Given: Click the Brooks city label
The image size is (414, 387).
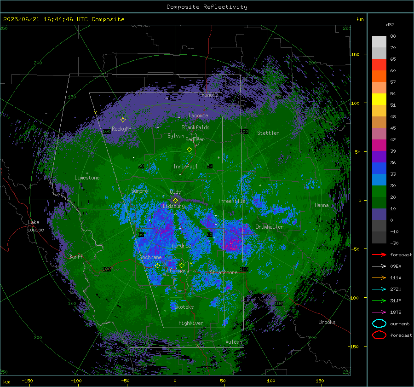Looking at the screenshot, I should 327,322.
